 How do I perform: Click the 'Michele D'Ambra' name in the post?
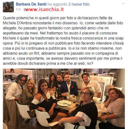coord(17,23)
